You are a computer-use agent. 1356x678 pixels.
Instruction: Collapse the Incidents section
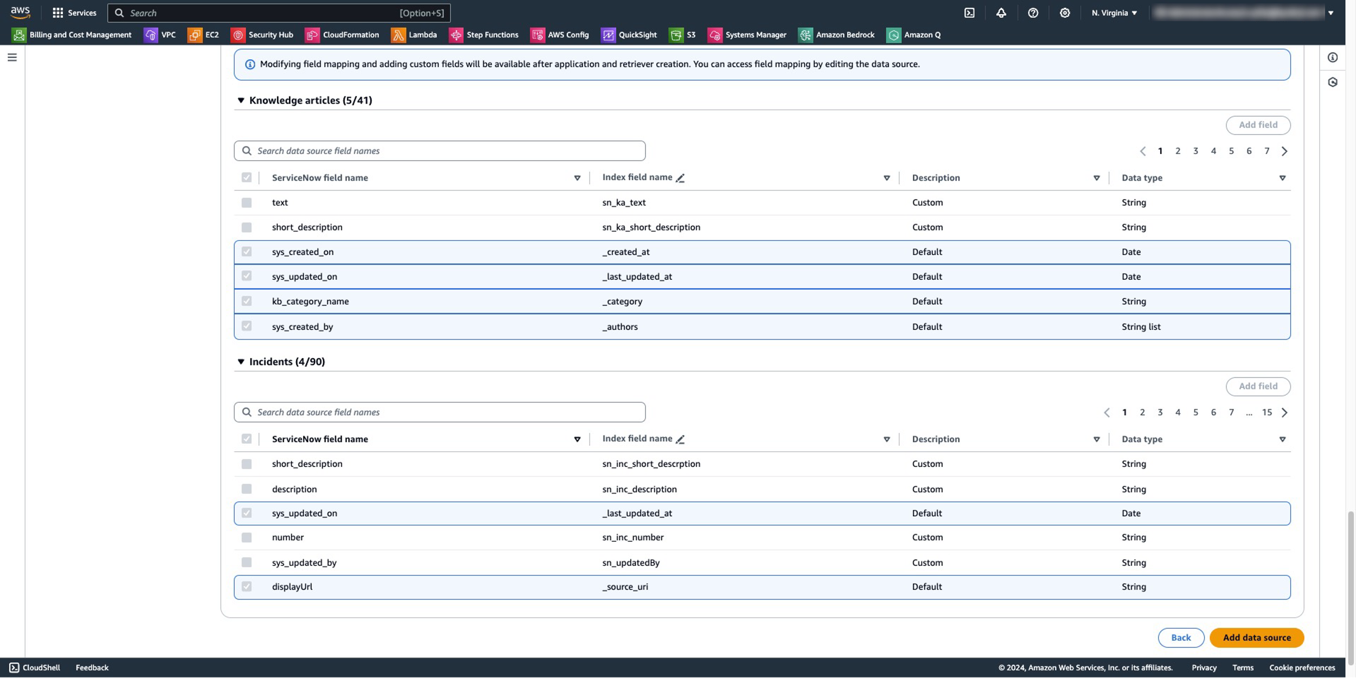[x=241, y=362]
